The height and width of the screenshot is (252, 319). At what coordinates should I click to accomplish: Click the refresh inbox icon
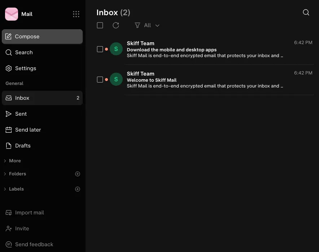(x=116, y=25)
